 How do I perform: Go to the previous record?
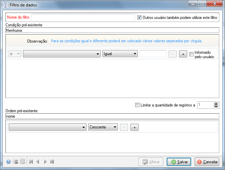pyautogui.click(x=38, y=162)
